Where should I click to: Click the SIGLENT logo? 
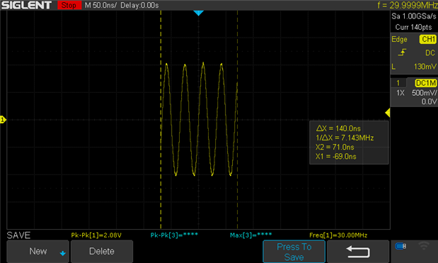(x=26, y=5)
